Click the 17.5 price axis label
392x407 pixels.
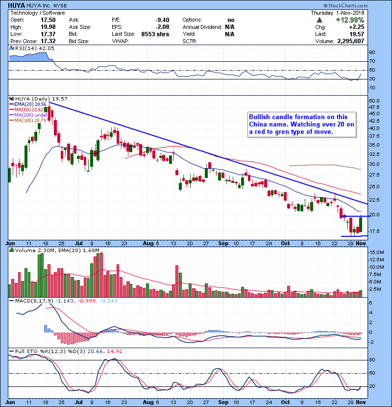[374, 231]
